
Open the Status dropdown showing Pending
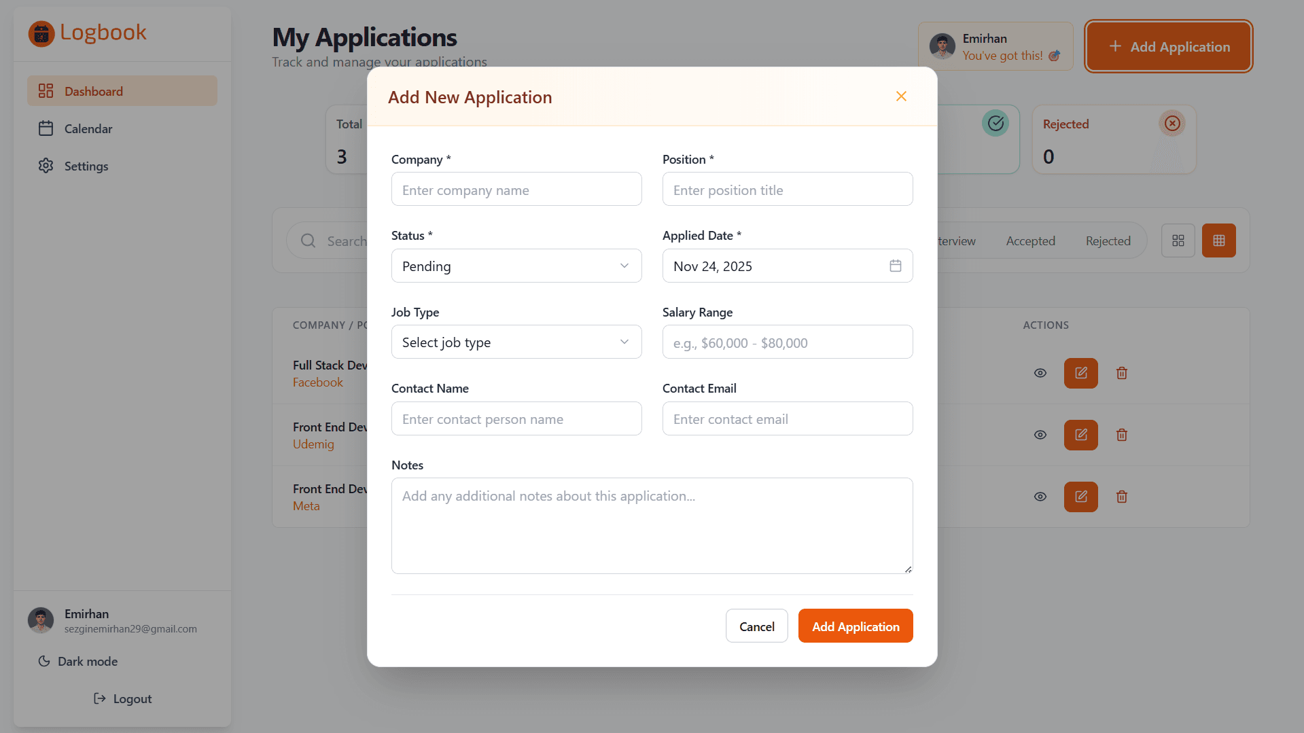[x=516, y=266]
